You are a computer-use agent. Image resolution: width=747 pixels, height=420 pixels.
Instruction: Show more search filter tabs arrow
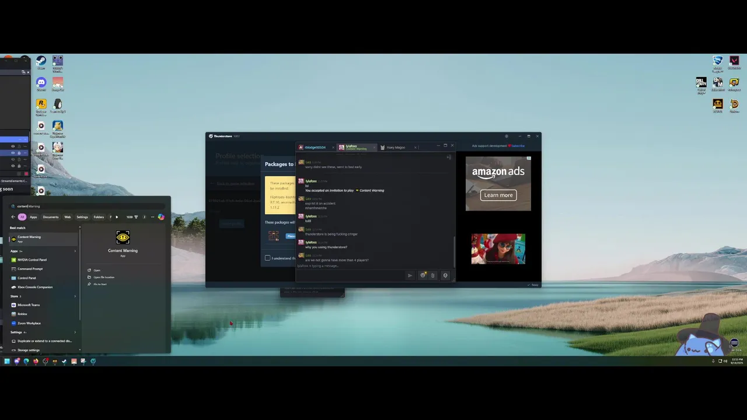(117, 217)
